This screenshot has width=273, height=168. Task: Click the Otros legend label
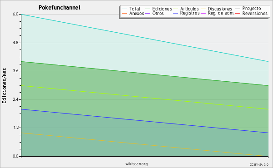pos(158,13)
